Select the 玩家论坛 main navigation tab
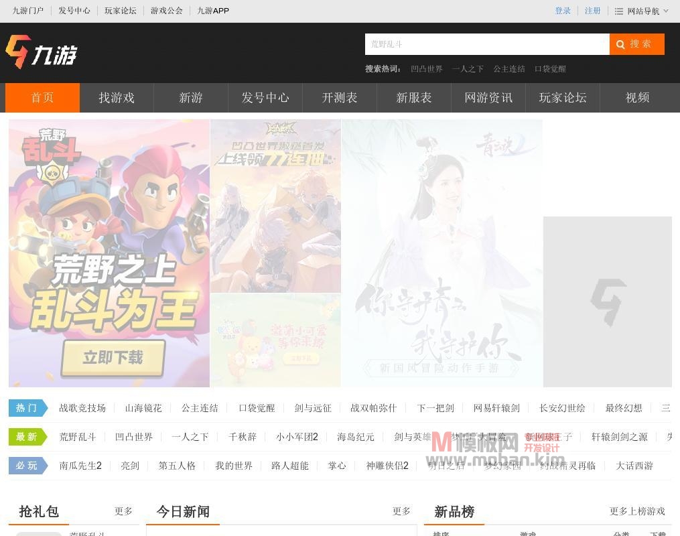Image resolution: width=680 pixels, height=536 pixels. coord(563,98)
